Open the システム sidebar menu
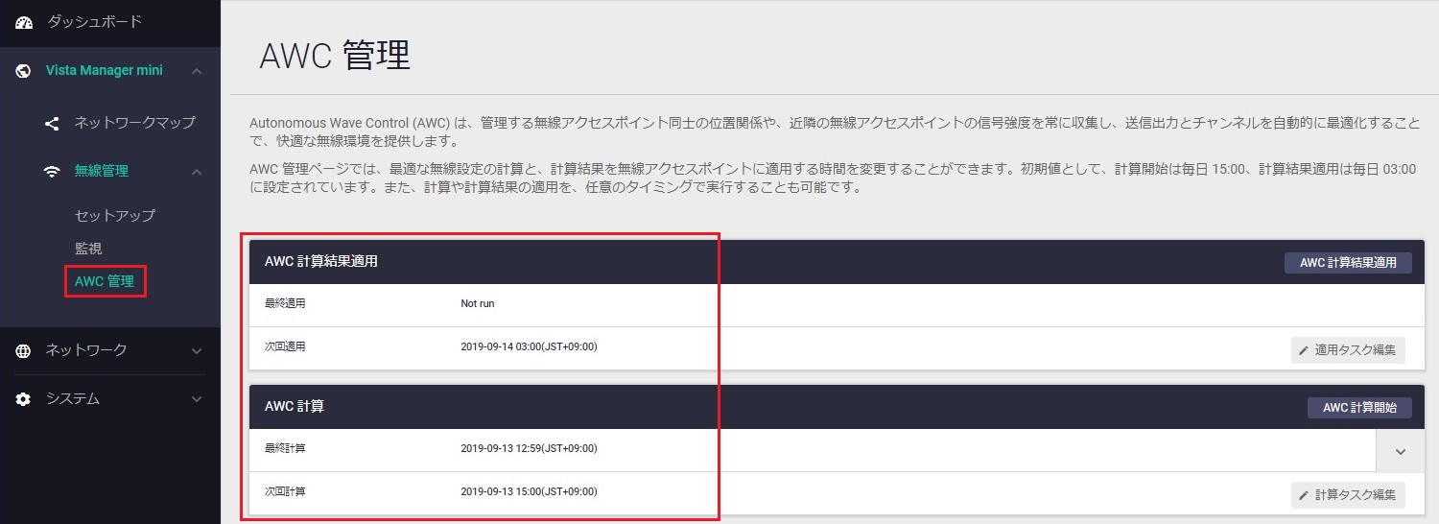The width and height of the screenshot is (1439, 524). (73, 398)
